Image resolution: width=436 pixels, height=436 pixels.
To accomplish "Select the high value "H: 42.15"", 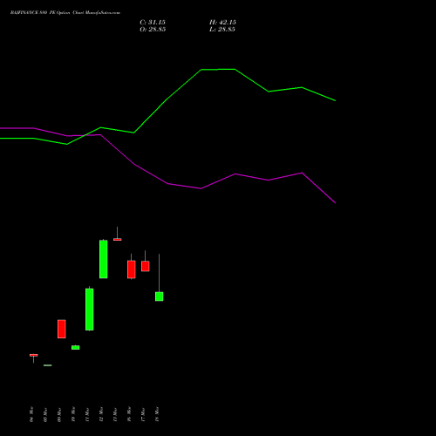I will click(222, 23).
